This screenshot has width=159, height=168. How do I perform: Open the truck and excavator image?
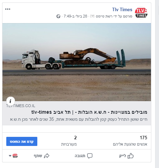point(77,62)
